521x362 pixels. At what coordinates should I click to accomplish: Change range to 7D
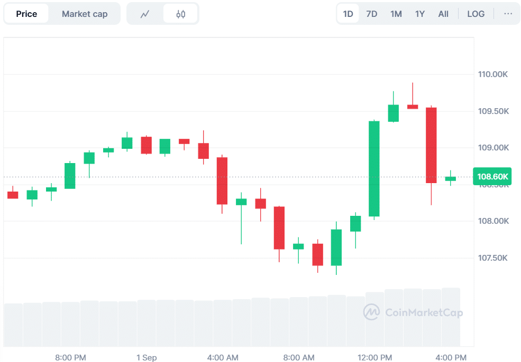(x=372, y=14)
